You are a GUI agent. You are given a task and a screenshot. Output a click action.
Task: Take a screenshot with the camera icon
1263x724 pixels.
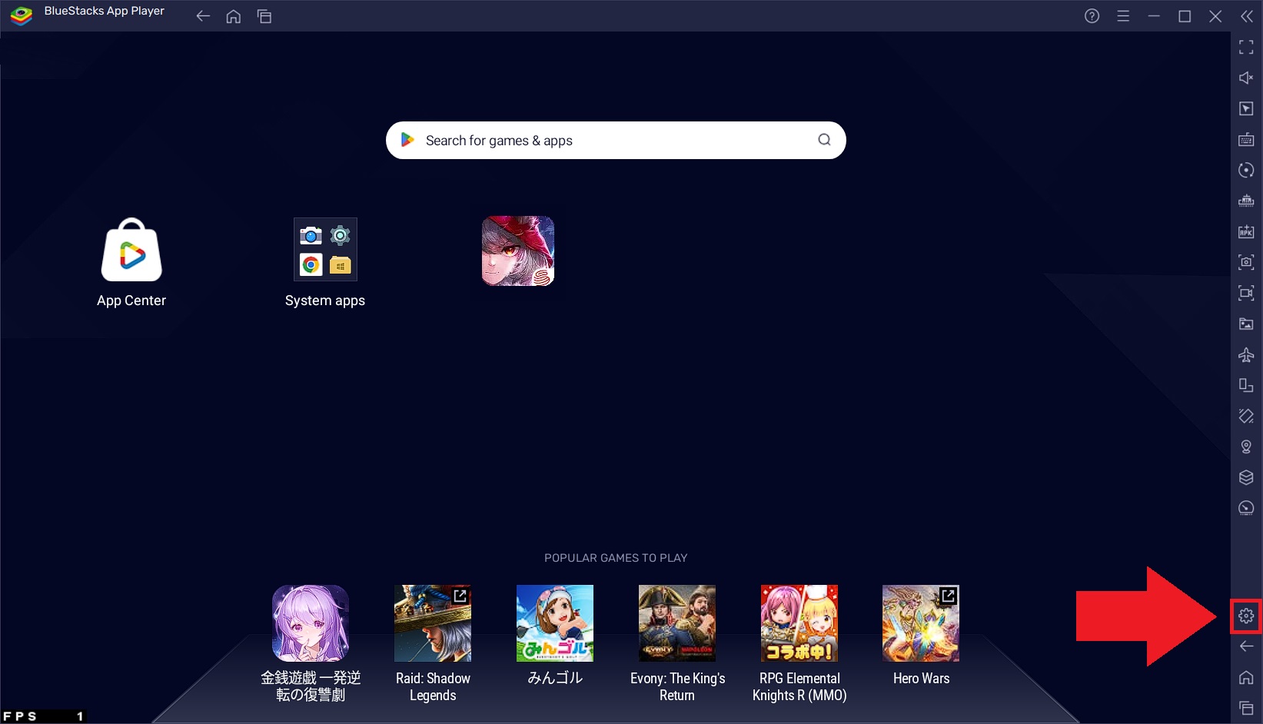pyautogui.click(x=1246, y=262)
